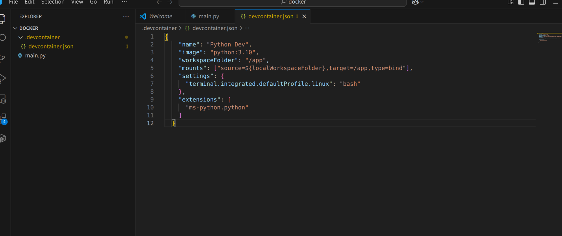Open Explorer views and more actions ellipsis
The height and width of the screenshot is (236, 562).
tap(126, 16)
